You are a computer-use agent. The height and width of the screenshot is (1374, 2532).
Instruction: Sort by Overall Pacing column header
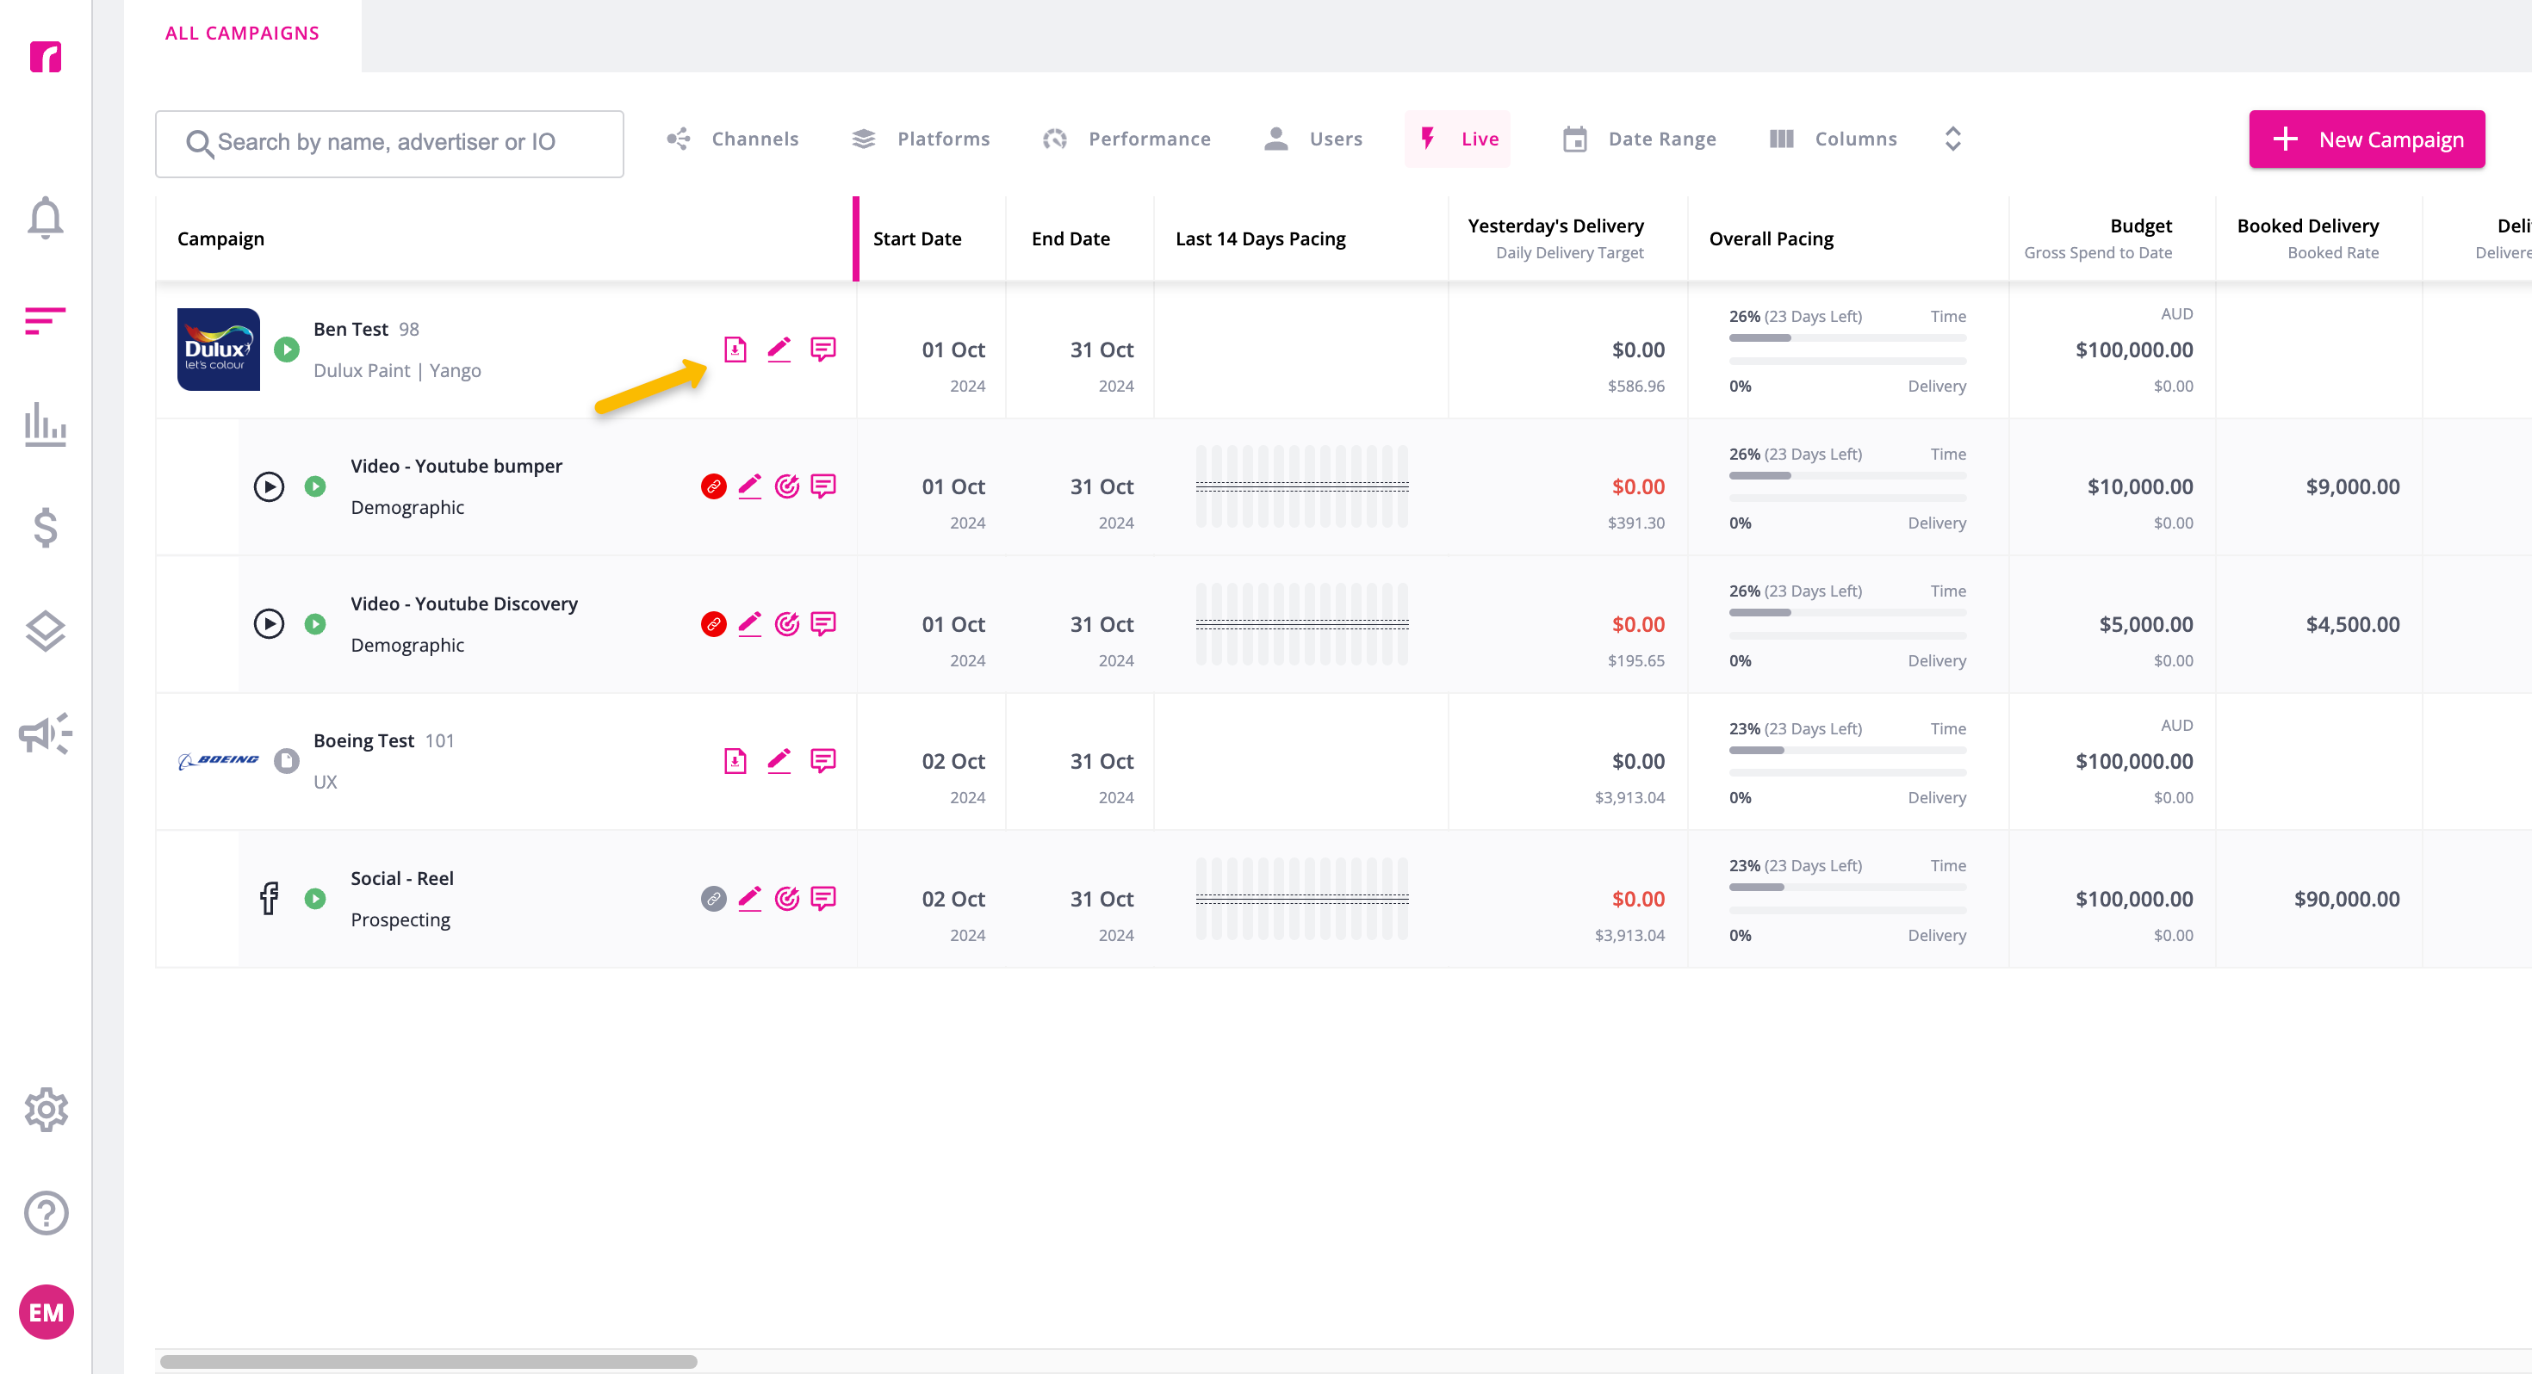1770,238
